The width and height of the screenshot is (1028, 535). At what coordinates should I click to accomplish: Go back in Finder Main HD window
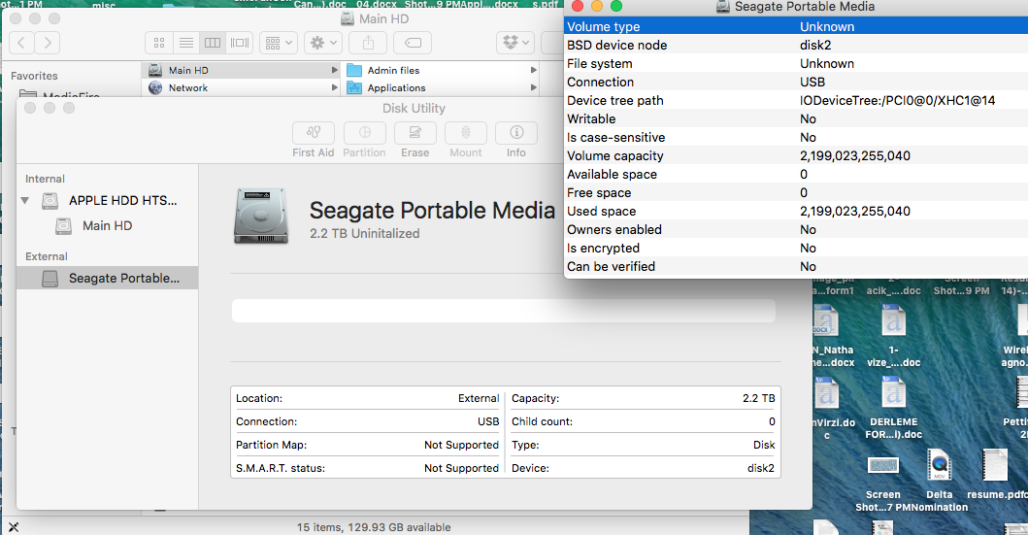point(21,43)
